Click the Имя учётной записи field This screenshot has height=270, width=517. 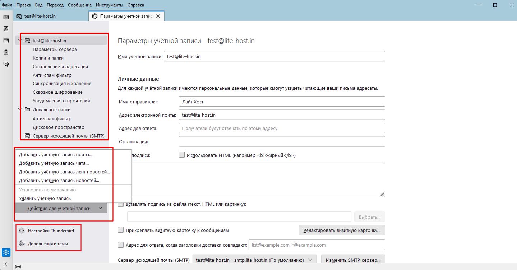[x=274, y=56]
